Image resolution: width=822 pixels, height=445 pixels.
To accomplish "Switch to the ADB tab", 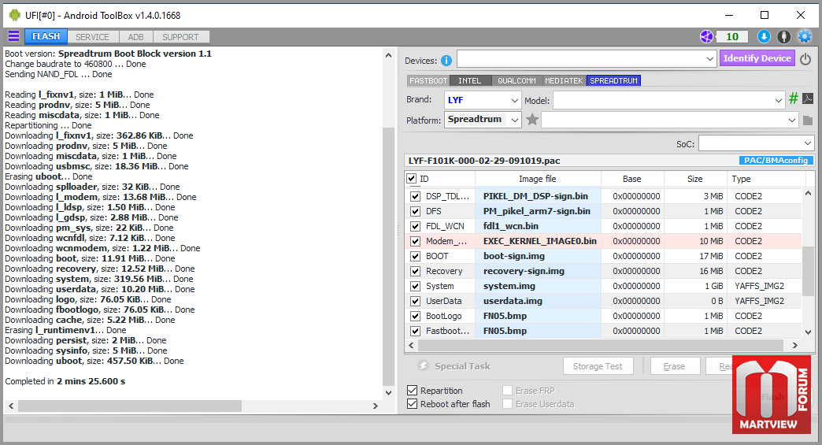I will coord(135,37).
